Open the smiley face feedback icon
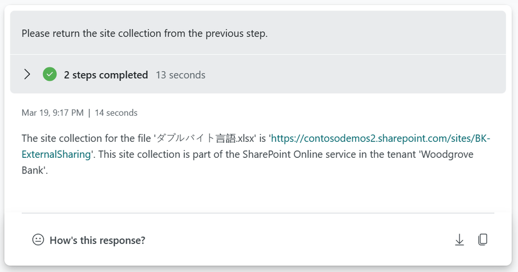Image resolution: width=518 pixels, height=272 pixels. (38, 240)
